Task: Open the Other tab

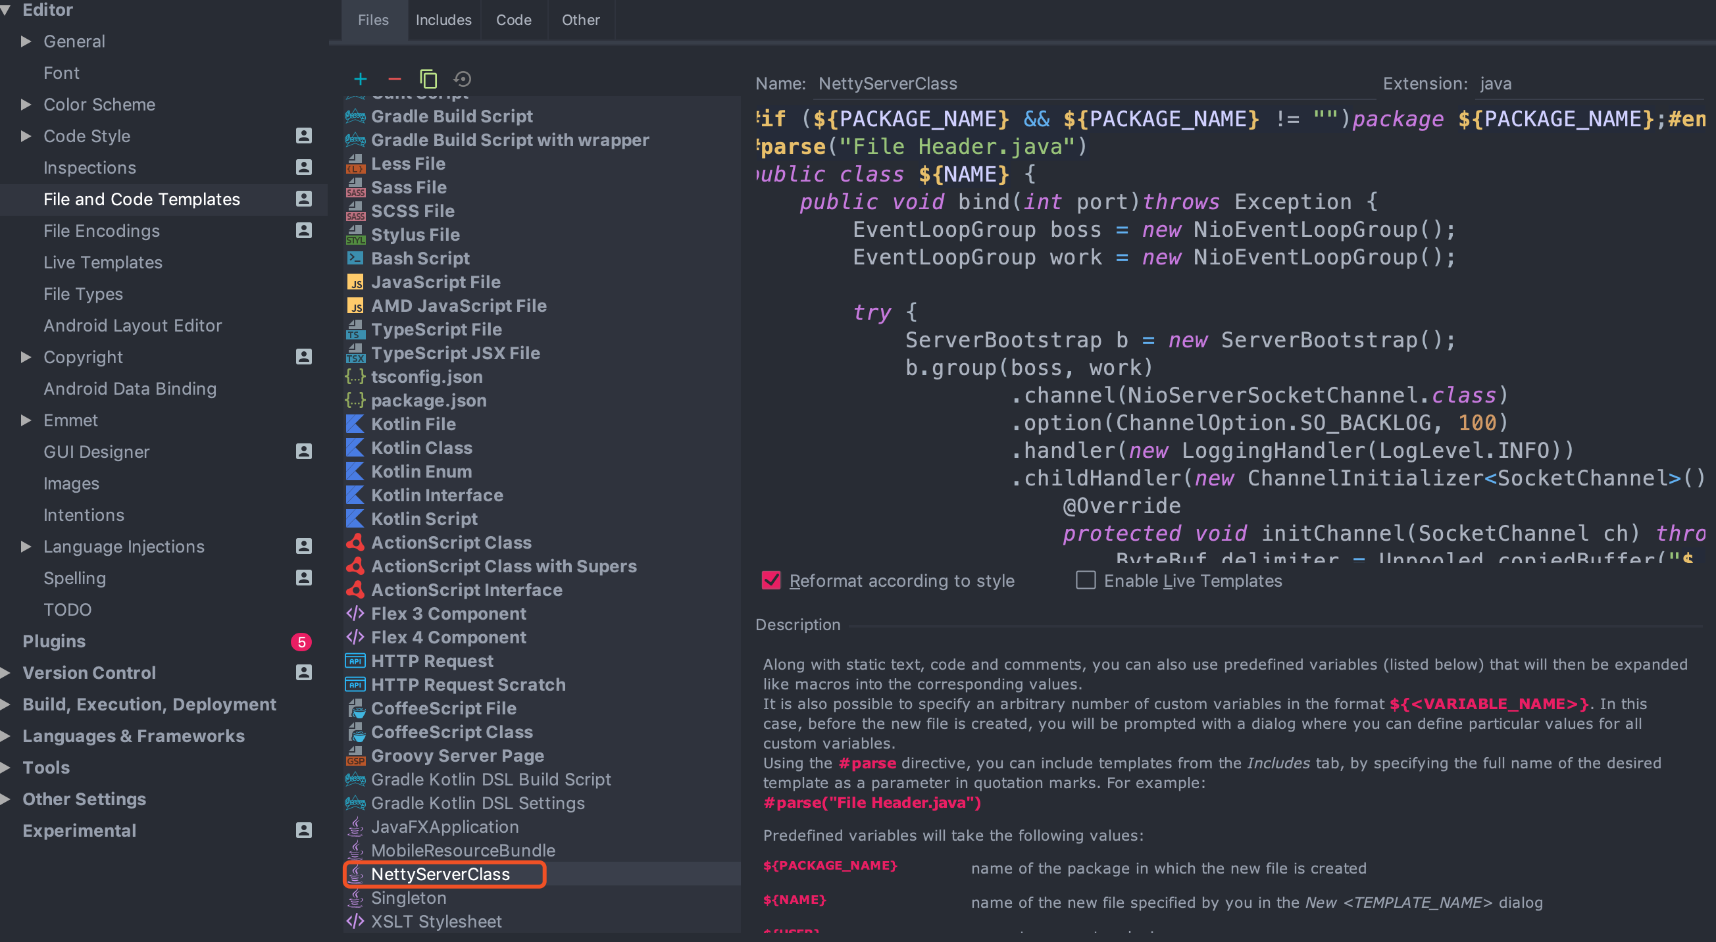Action: (580, 20)
